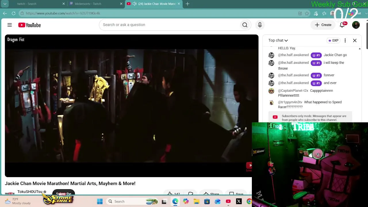Screen dimensions: 368x207
Task: Expand the Top chat dropdown
Action: tap(278, 41)
